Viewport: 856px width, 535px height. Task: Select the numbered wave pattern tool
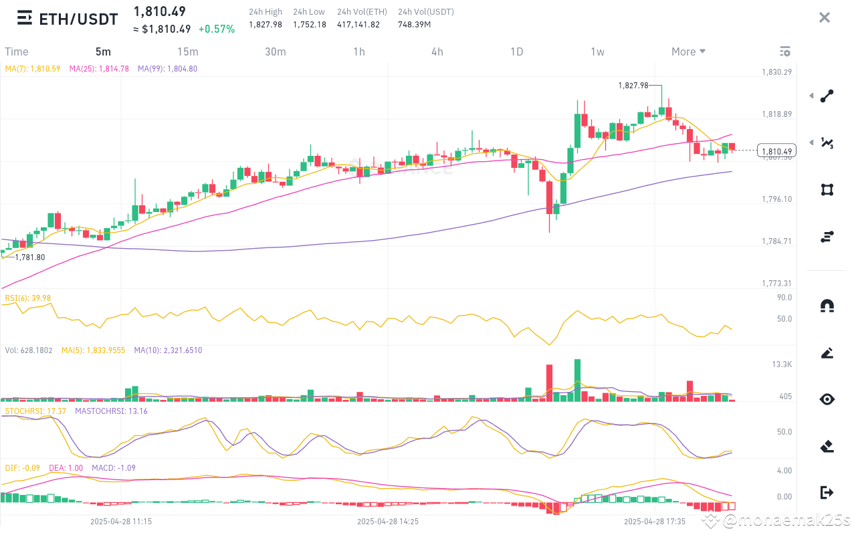tap(827, 143)
